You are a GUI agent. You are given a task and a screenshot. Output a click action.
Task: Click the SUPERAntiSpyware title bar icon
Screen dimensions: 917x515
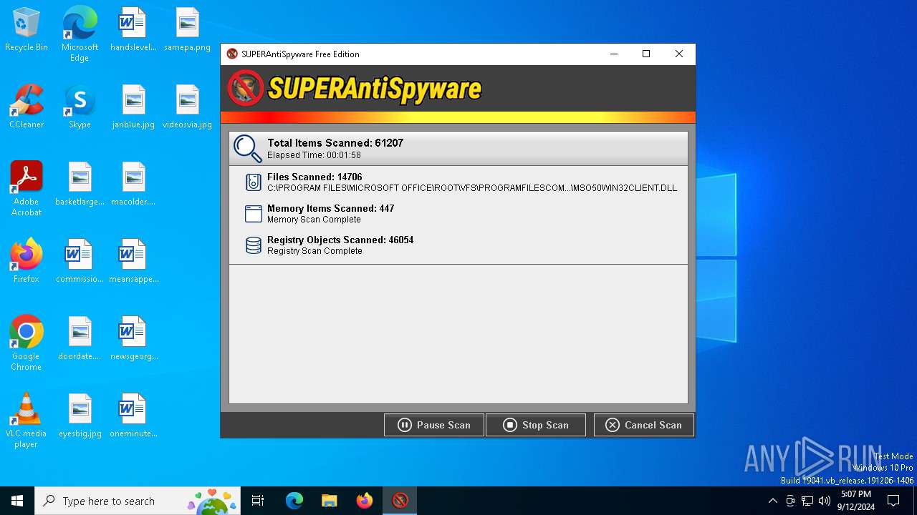pyautogui.click(x=232, y=54)
